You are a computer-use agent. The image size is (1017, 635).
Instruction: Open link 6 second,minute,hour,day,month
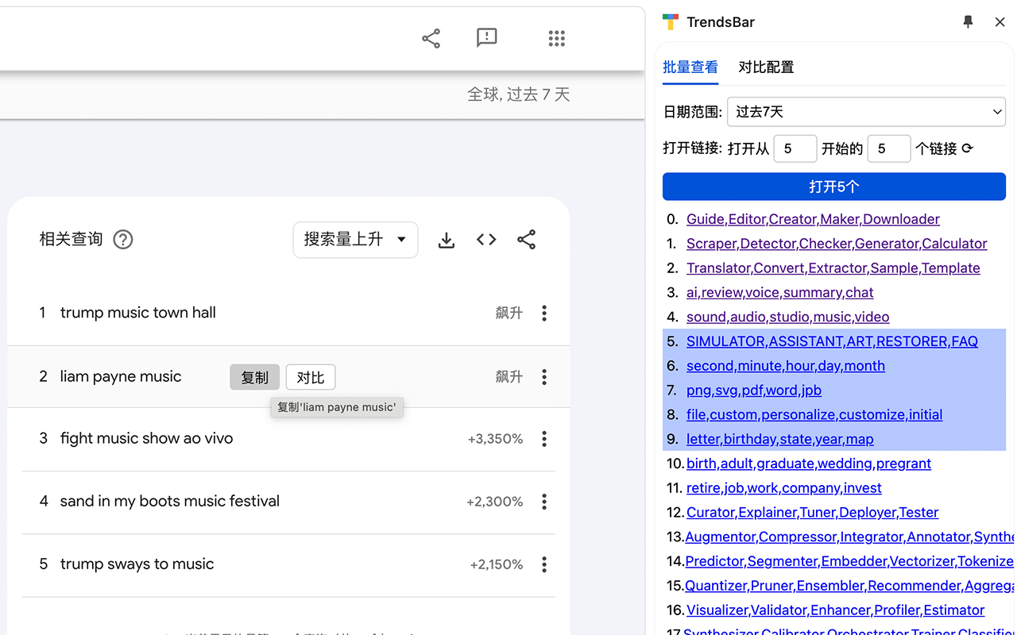(785, 366)
